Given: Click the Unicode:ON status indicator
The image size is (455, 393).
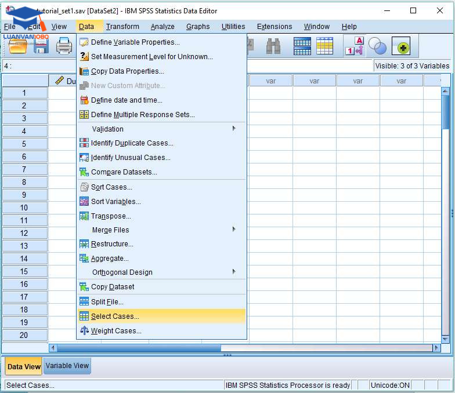Looking at the screenshot, I should tap(390, 385).
